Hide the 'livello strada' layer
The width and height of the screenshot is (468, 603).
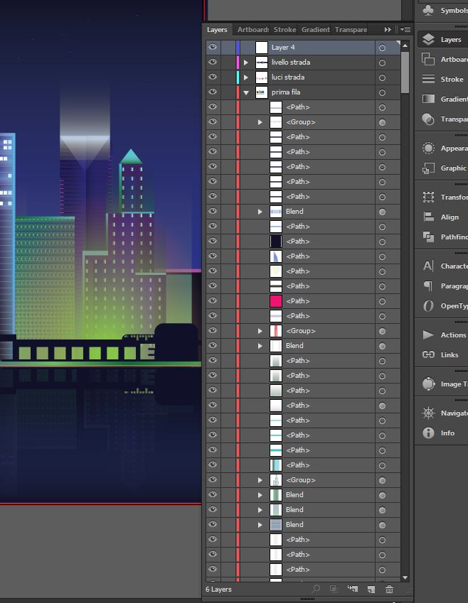point(212,63)
